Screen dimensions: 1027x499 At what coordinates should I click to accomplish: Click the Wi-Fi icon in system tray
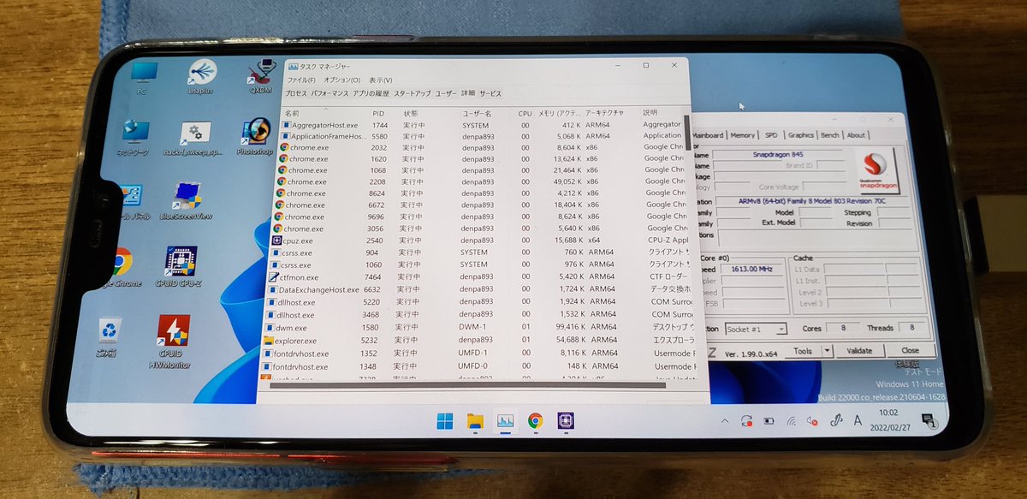coord(791,421)
